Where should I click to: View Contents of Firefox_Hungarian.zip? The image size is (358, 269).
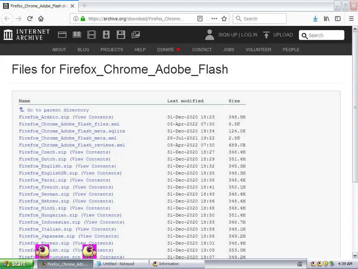(101, 215)
